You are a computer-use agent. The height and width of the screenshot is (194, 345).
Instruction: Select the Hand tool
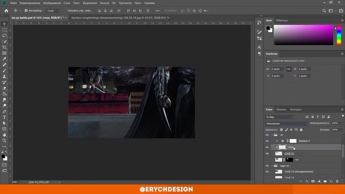click(x=4, y=135)
